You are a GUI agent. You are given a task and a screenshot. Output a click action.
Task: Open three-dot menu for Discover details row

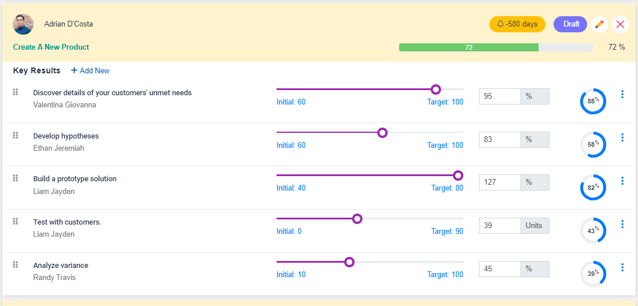(622, 94)
